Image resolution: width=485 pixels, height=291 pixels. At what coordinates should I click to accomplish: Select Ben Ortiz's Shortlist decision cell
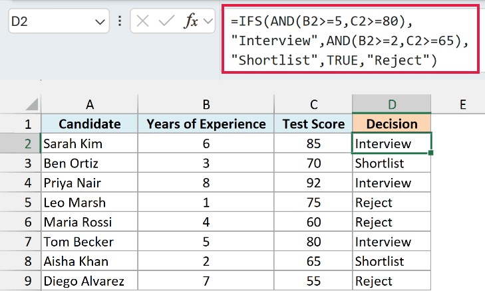click(x=392, y=163)
